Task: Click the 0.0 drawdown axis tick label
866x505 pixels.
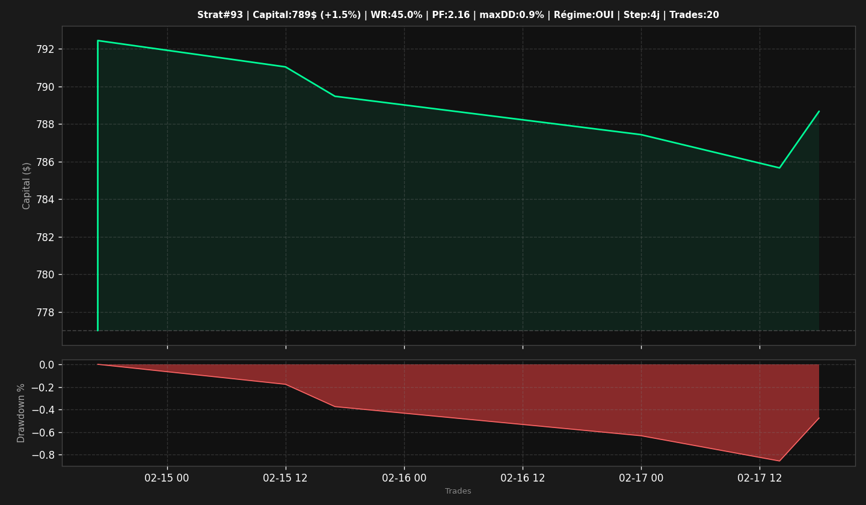Action: tap(47, 365)
